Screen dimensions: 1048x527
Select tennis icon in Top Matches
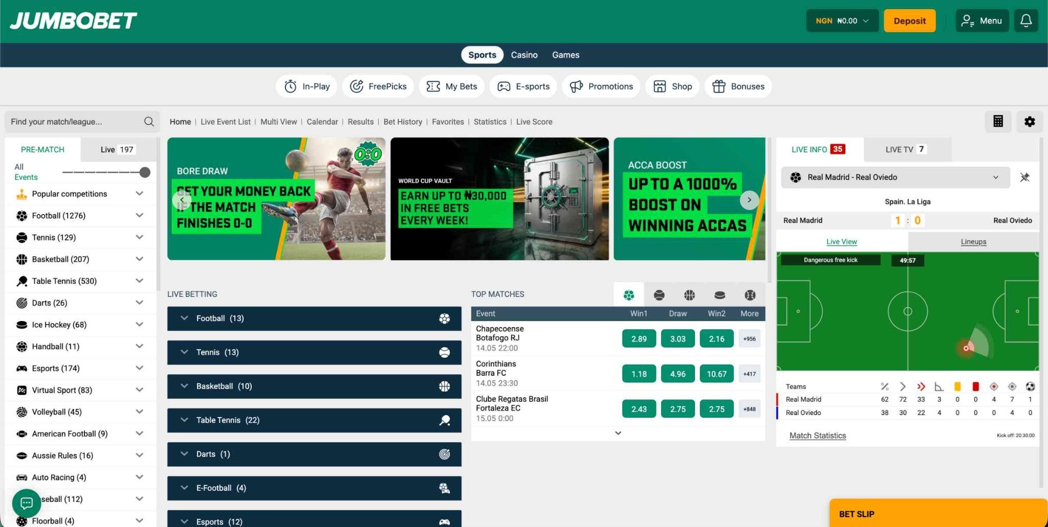coord(659,295)
